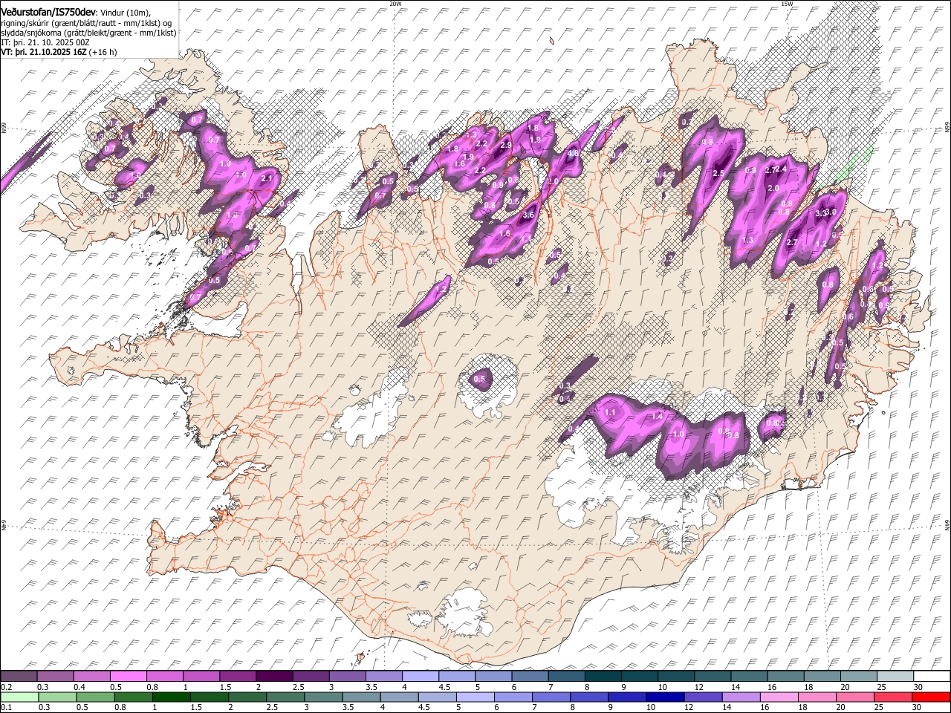Pick the darkest green swatch labeled 1
The height and width of the screenshot is (713, 951).
(x=172, y=697)
